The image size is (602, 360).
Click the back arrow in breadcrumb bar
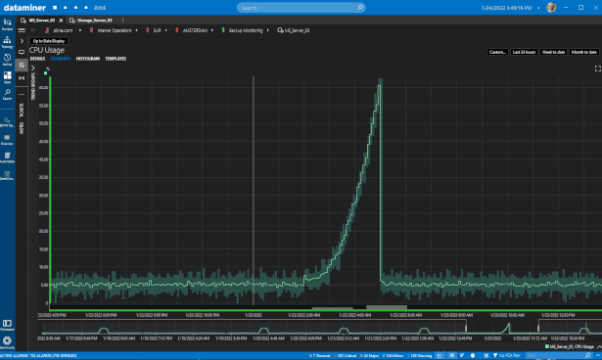[x=33, y=30]
